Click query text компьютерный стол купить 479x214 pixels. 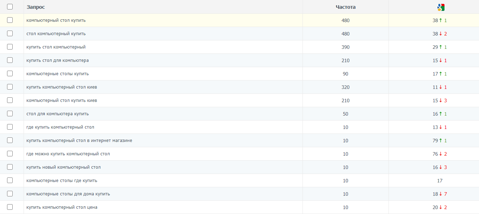click(56, 20)
